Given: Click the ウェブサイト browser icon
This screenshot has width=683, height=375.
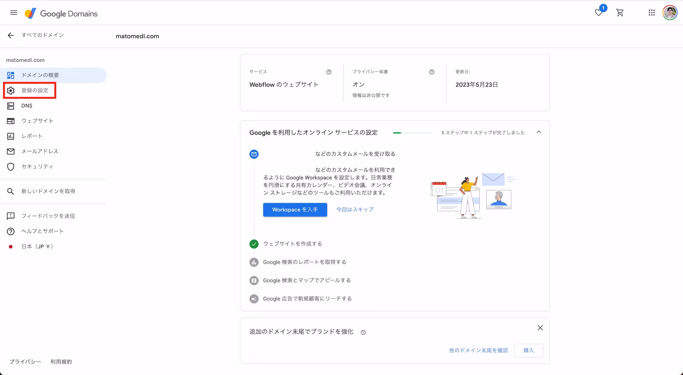Looking at the screenshot, I should (11, 121).
